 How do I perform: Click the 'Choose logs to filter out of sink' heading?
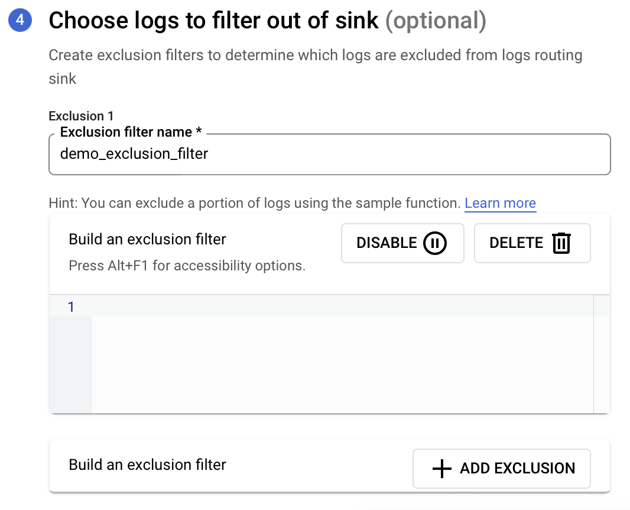(x=213, y=20)
